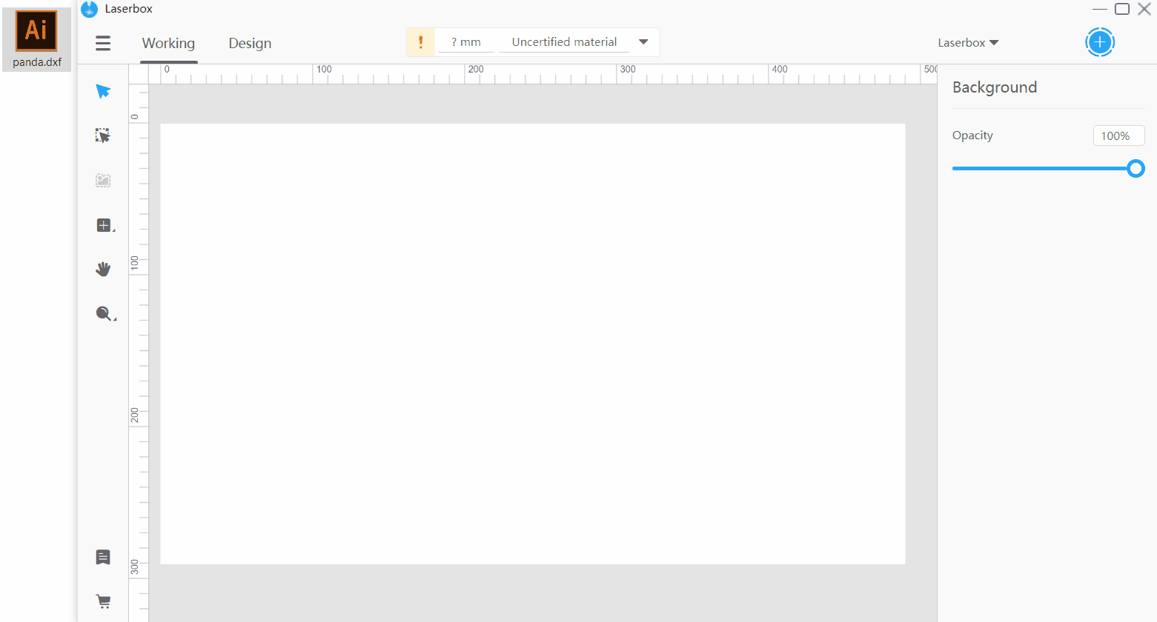
Task: Select the hand pan tool
Action: point(103,269)
